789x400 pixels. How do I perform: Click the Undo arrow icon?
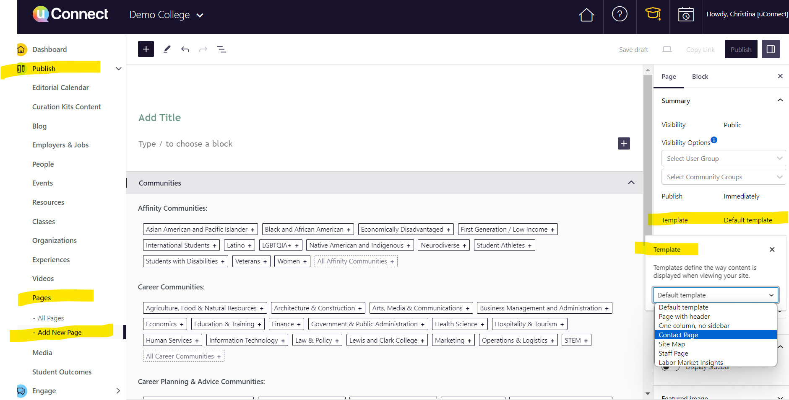[185, 49]
